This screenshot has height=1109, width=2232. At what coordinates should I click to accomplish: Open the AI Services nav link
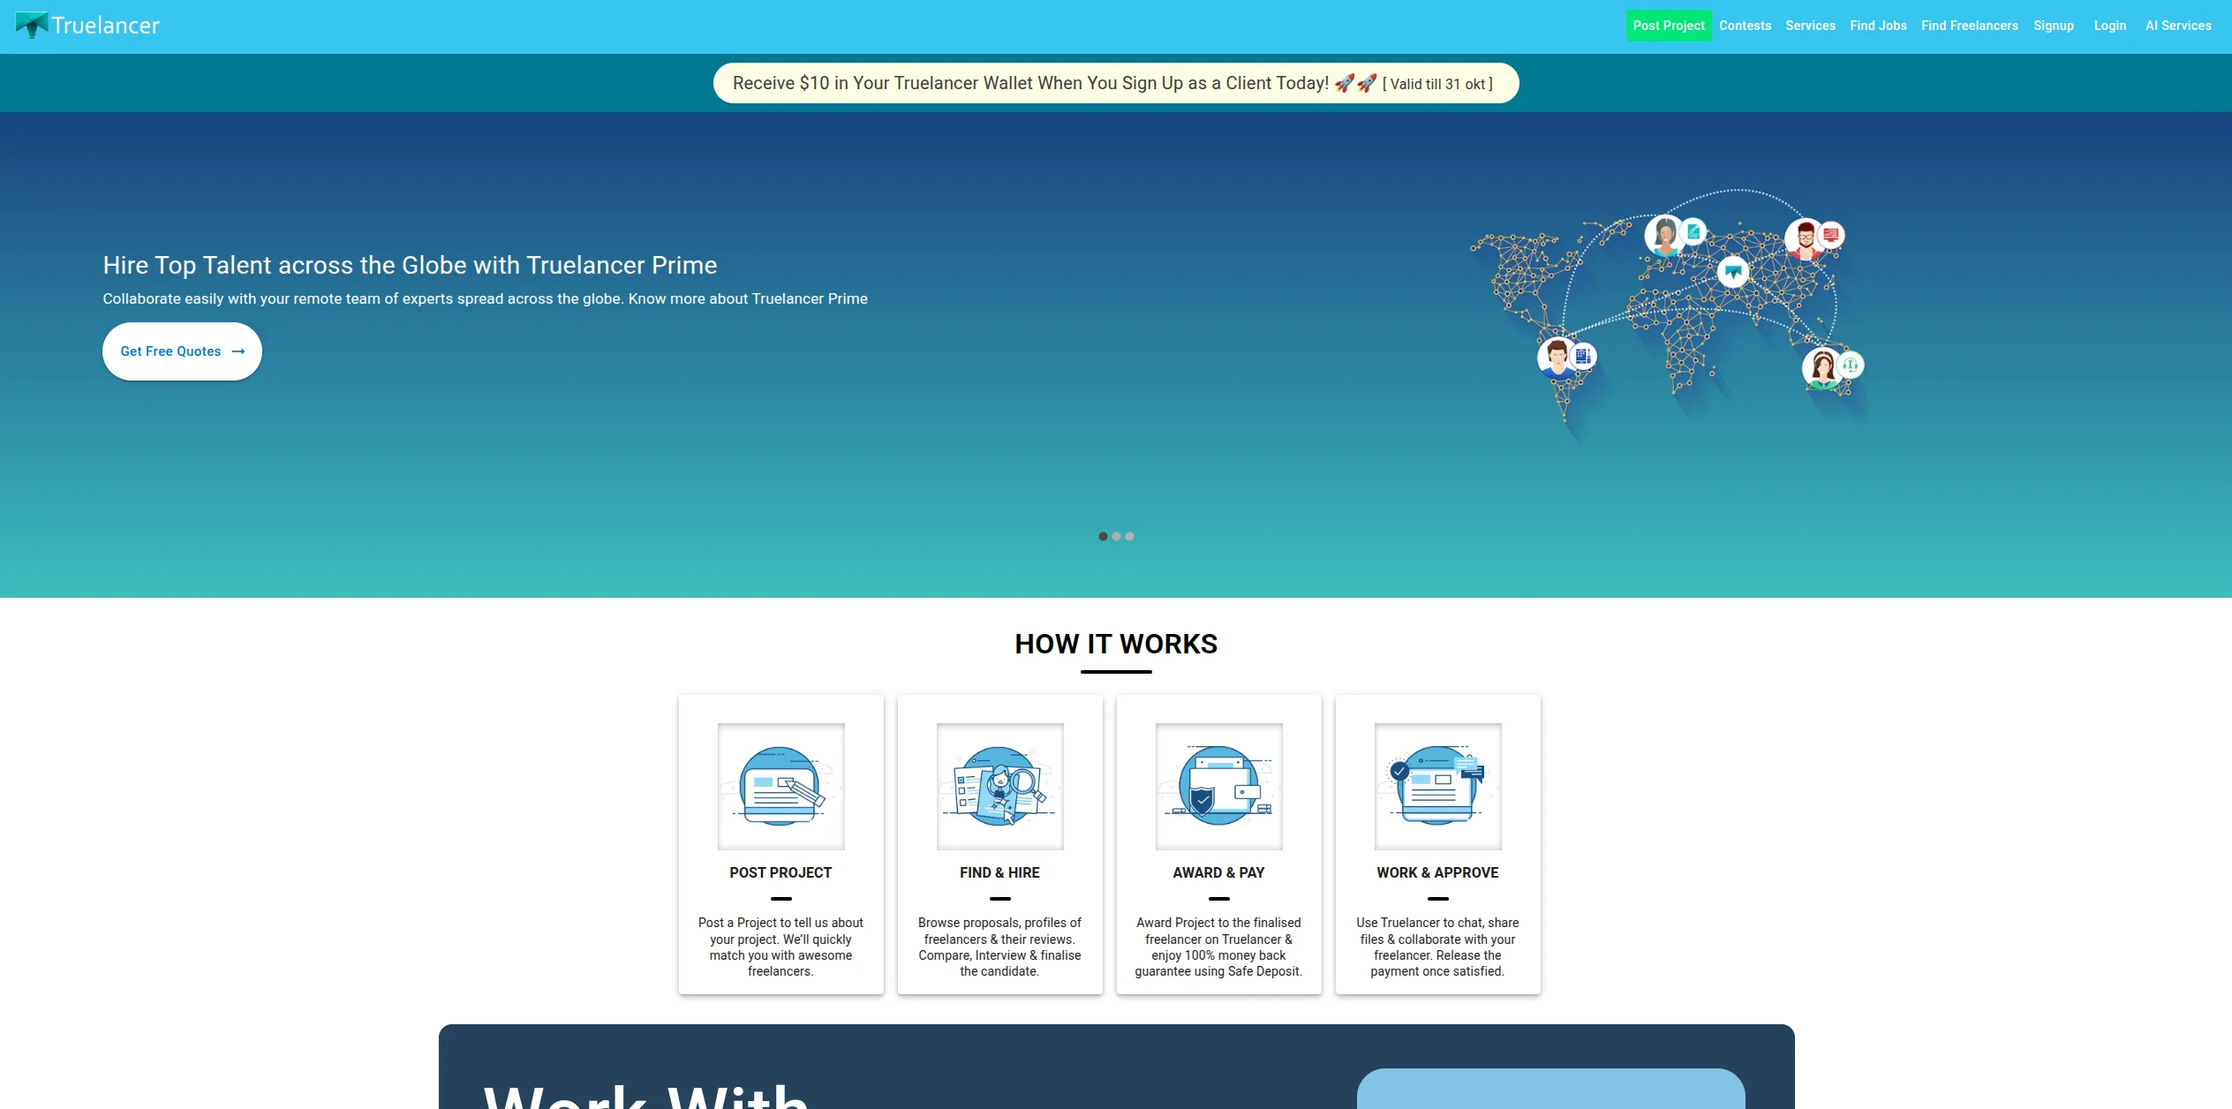(x=2177, y=26)
